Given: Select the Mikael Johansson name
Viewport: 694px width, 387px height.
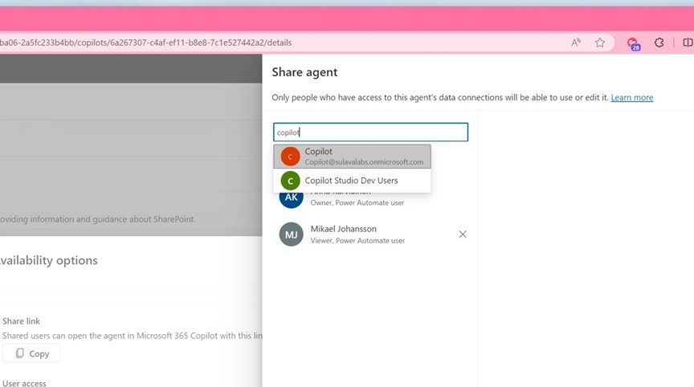Looking at the screenshot, I should 343,229.
